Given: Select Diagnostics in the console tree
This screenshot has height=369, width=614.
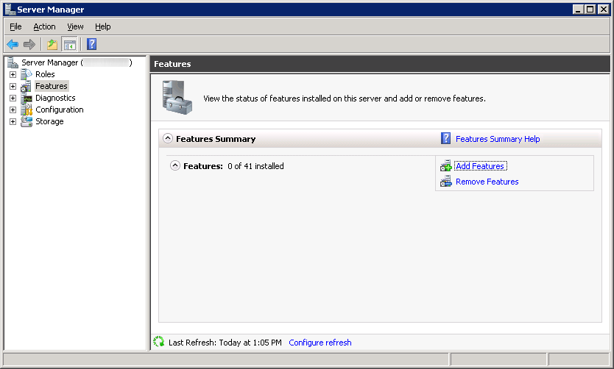Looking at the screenshot, I should [x=55, y=98].
